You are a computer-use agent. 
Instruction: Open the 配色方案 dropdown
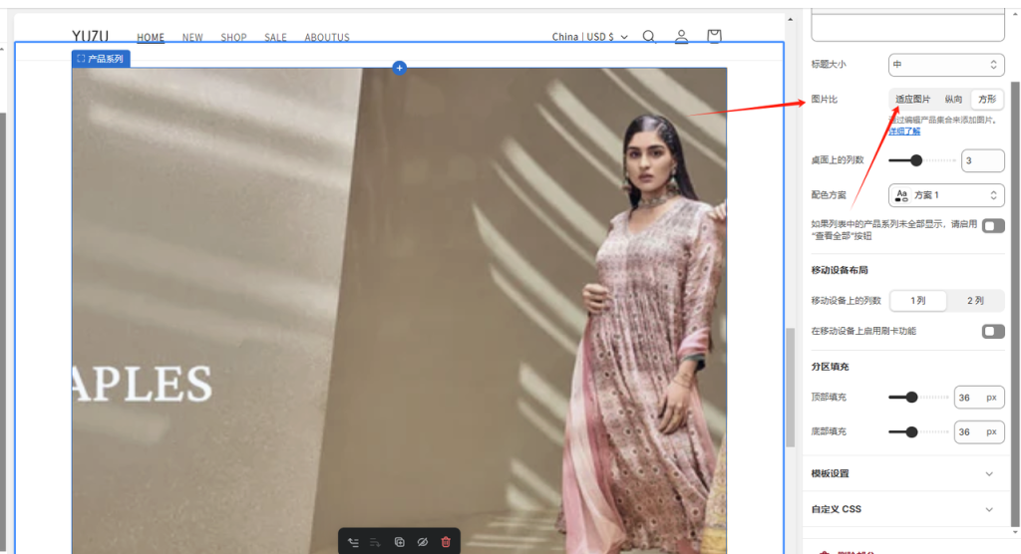[x=945, y=195]
